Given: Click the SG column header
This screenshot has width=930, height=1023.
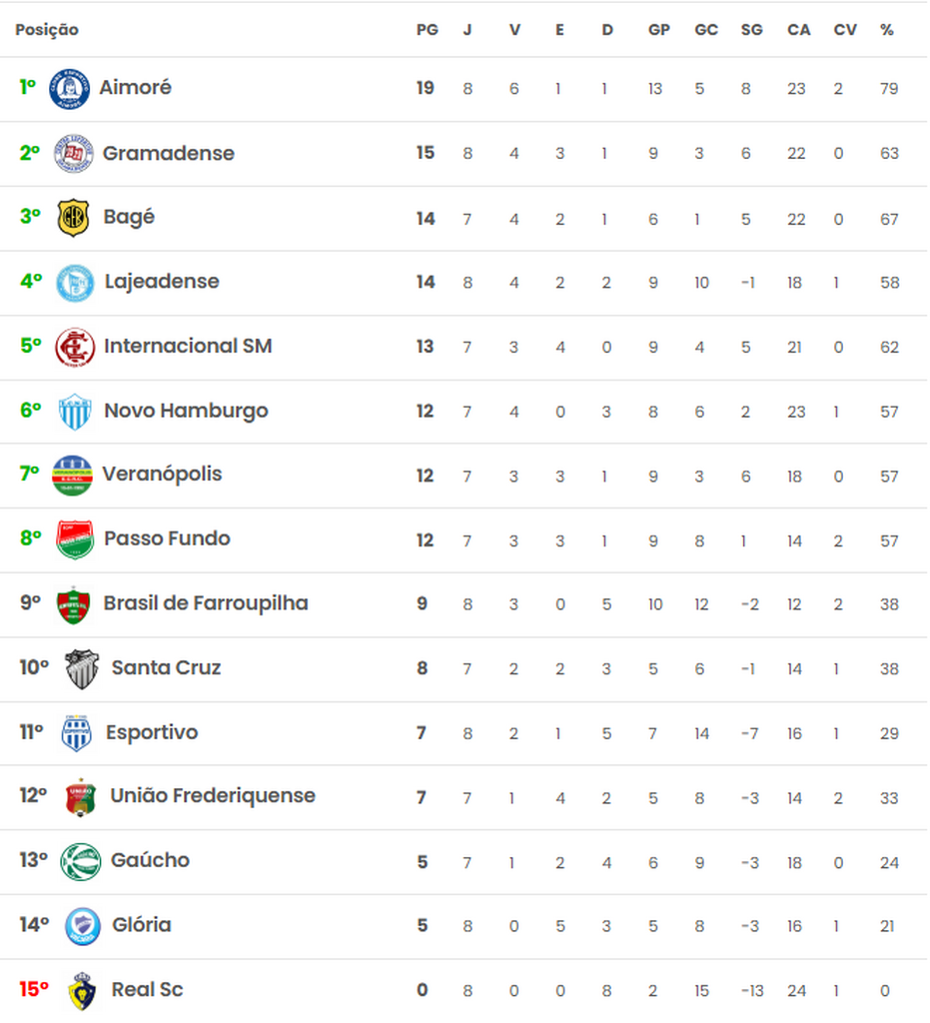Looking at the screenshot, I should [751, 30].
